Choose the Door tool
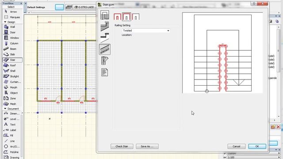The height and width of the screenshot is (159, 283). [12, 32]
